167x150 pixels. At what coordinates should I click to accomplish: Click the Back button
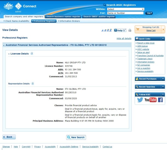(x=9, y=137)
